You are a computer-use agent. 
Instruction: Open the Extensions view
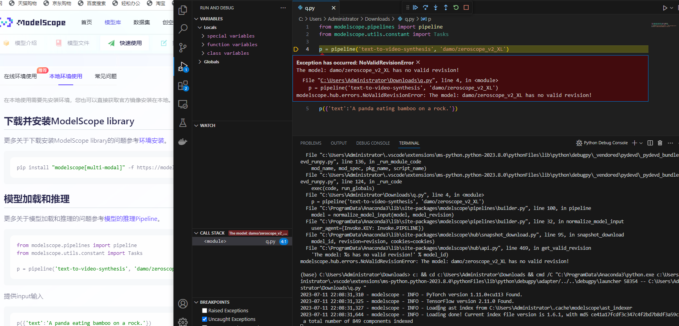pyautogui.click(x=183, y=86)
